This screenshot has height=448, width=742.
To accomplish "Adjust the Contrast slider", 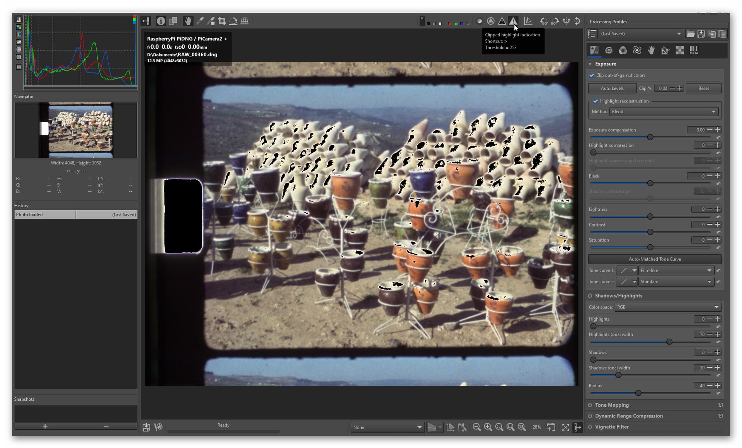I will coord(650,232).
